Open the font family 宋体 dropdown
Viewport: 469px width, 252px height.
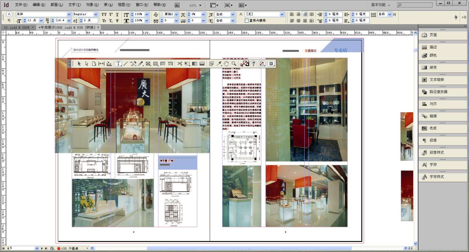pos(69,14)
